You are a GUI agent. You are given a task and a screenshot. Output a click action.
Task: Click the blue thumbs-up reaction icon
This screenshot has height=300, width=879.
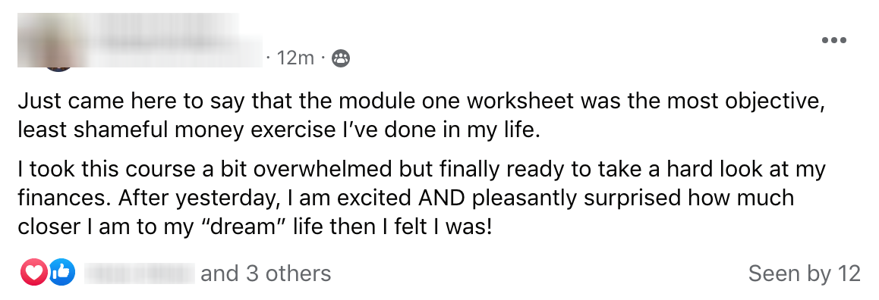tap(61, 273)
